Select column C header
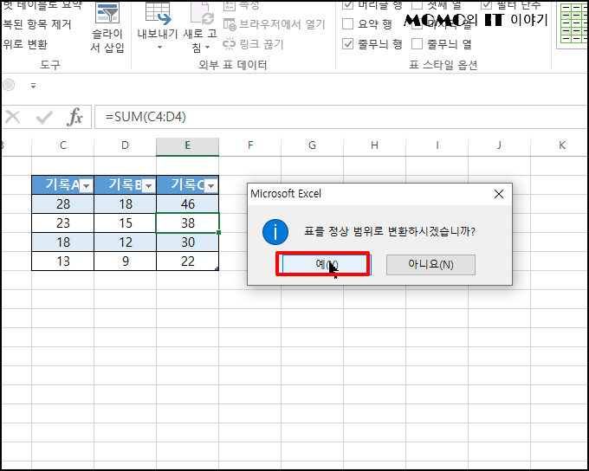This screenshot has width=589, height=471. coord(62,145)
